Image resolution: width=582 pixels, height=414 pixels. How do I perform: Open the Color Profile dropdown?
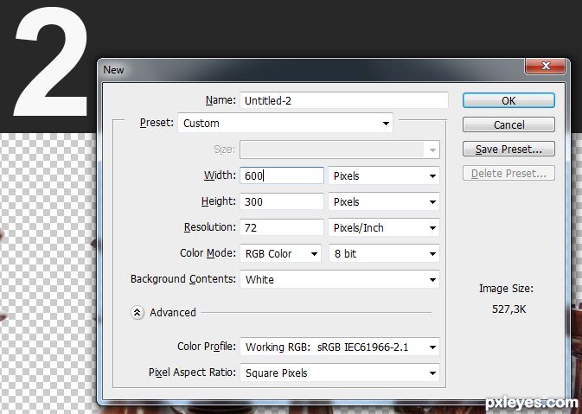(340, 347)
